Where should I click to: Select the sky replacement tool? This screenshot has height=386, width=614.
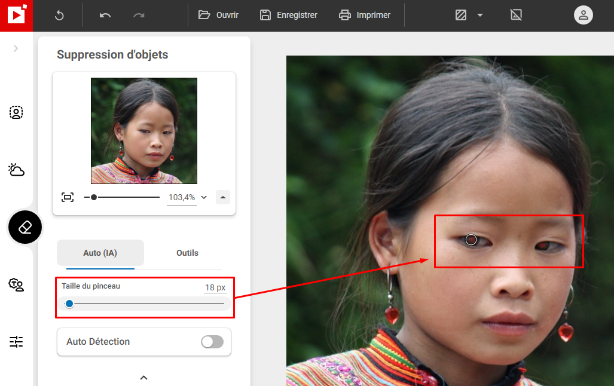16,170
